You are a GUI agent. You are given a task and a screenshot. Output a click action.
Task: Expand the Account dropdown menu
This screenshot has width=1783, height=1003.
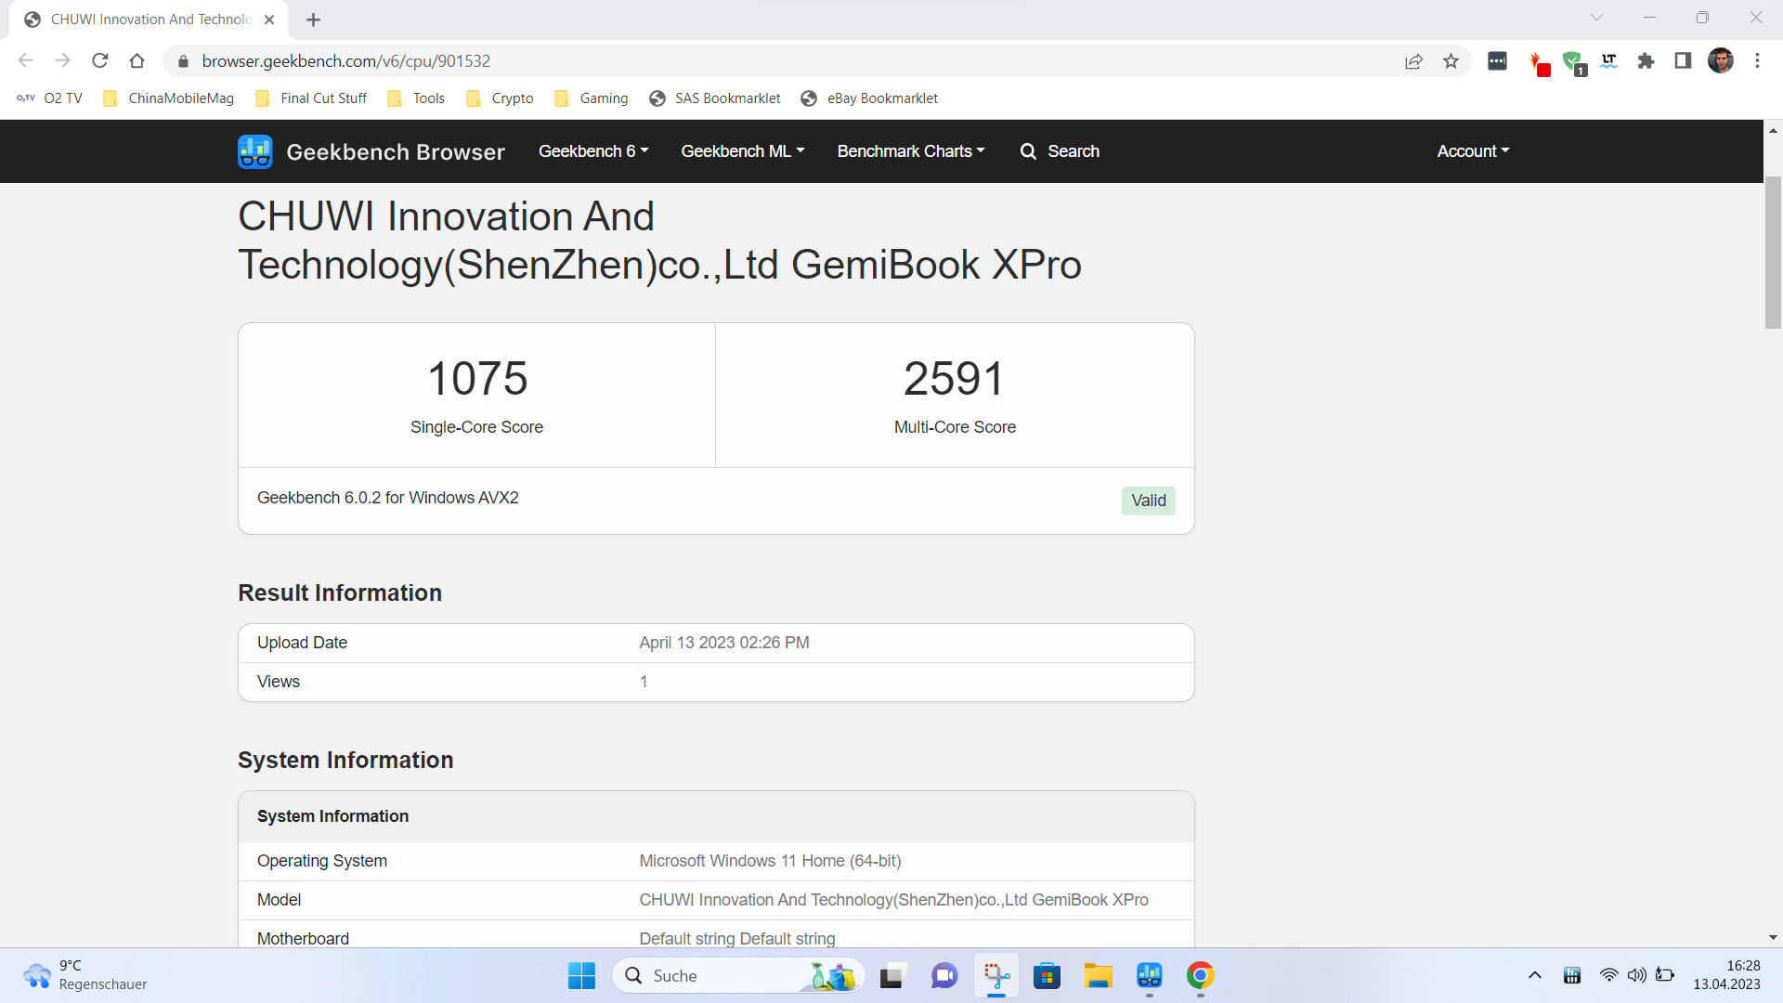tap(1474, 151)
